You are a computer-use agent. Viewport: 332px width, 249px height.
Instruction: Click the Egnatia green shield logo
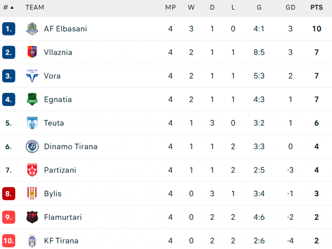[x=32, y=99]
